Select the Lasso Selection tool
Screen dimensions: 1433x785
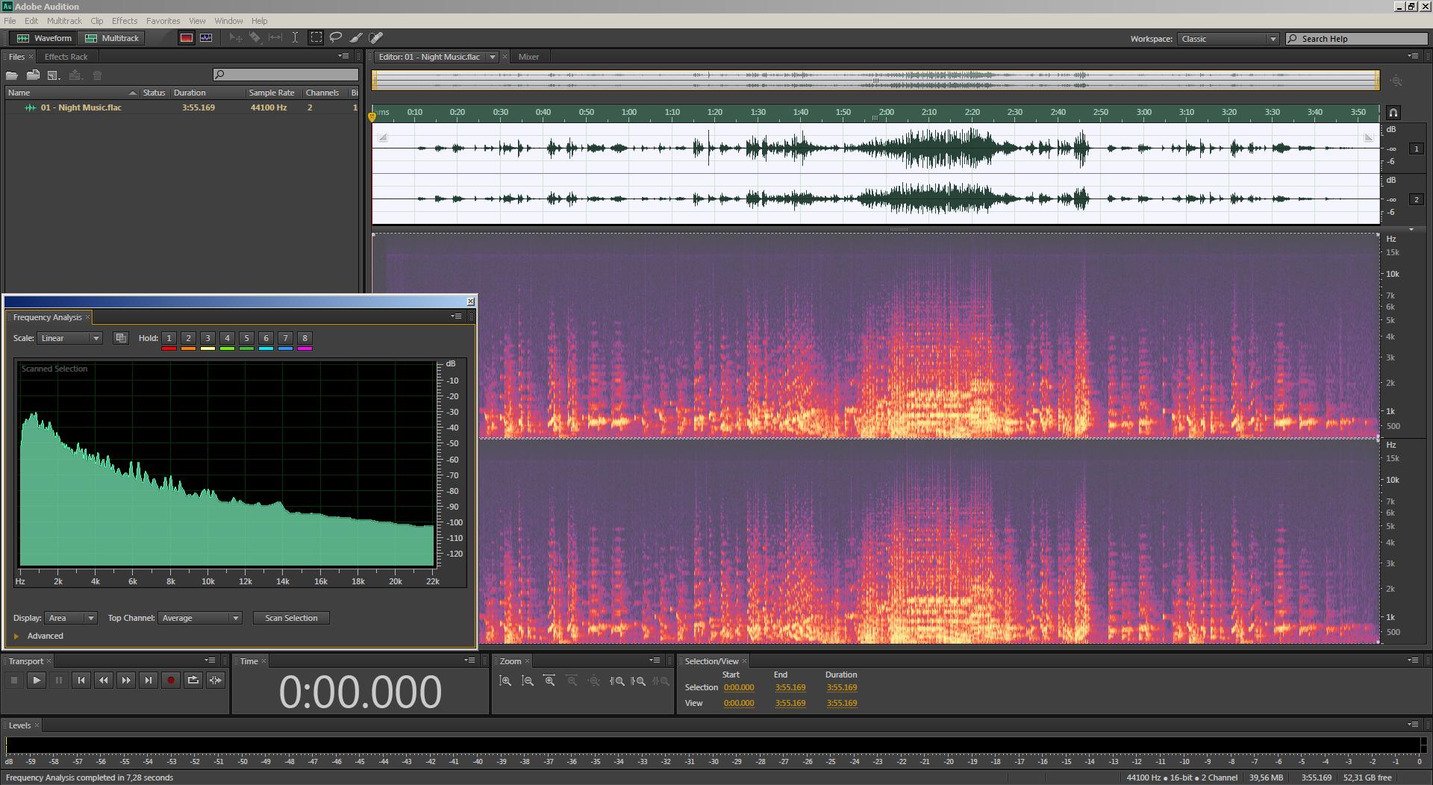336,37
